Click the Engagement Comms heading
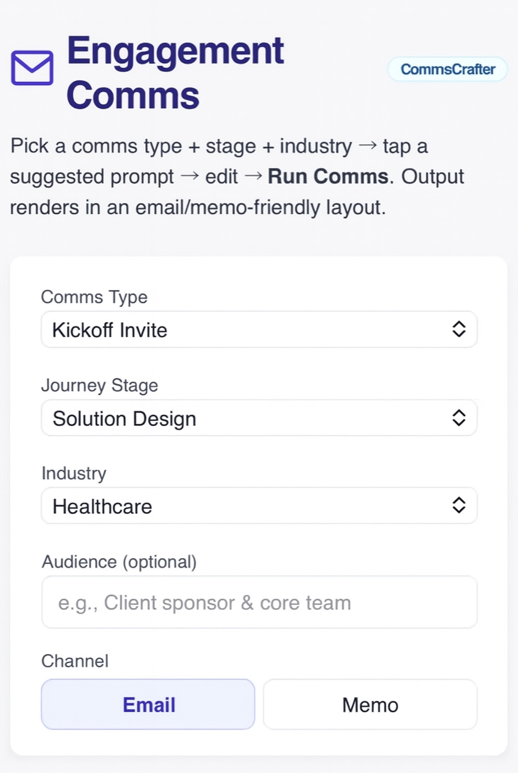 (175, 72)
